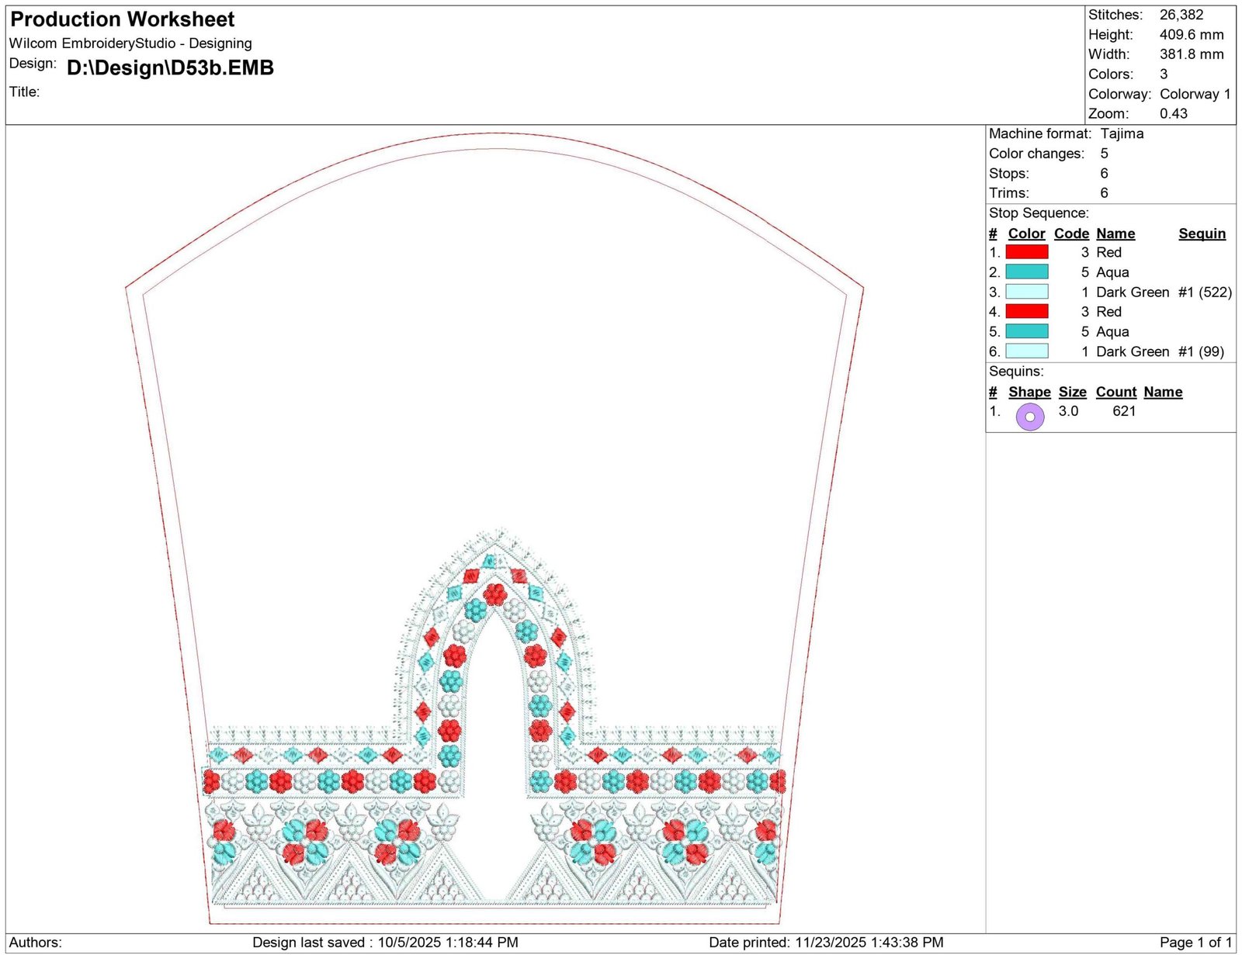Click the Color column header

[1026, 234]
